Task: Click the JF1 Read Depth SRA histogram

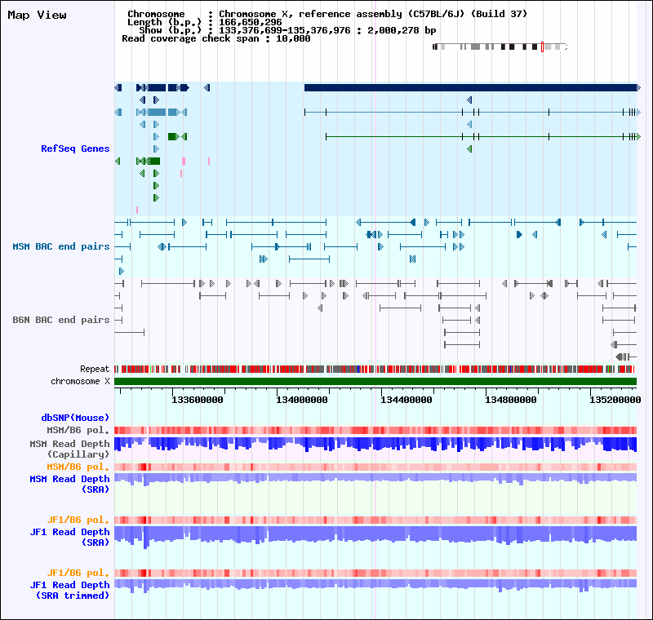Action: (x=375, y=535)
